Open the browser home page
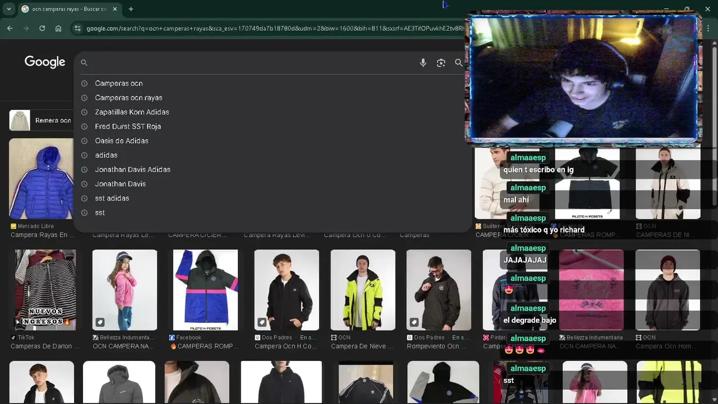The height and width of the screenshot is (404, 718). coord(58,28)
